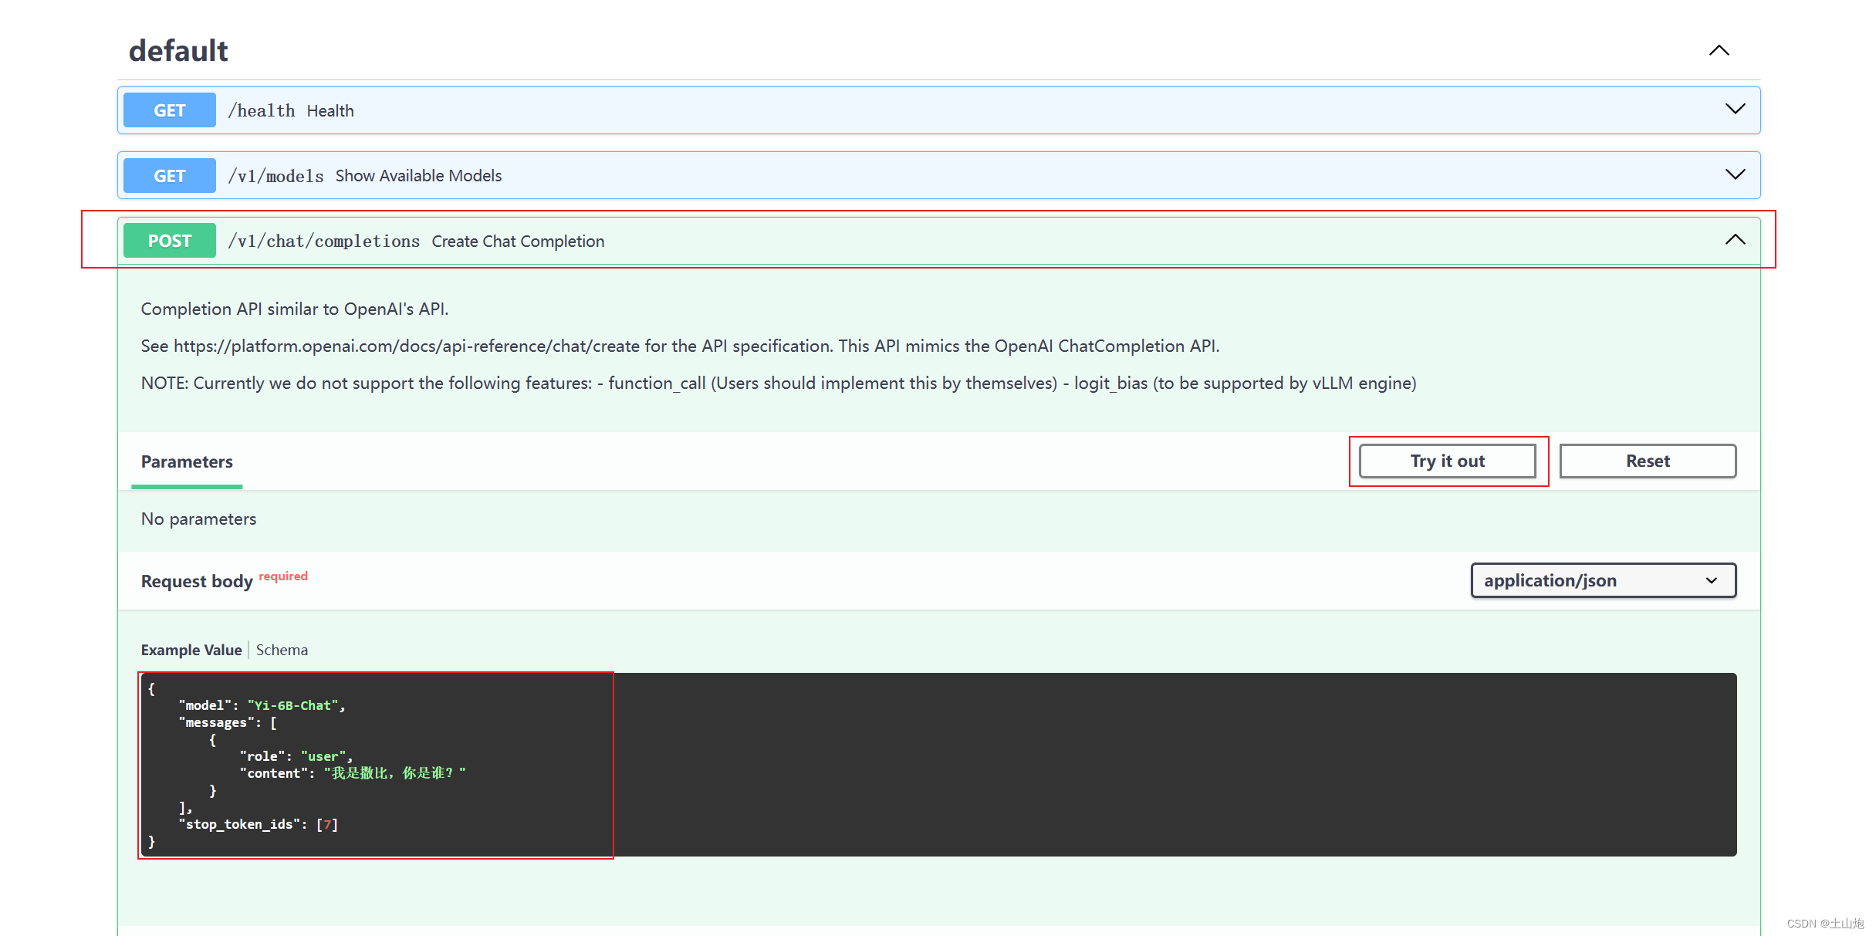Image resolution: width=1876 pixels, height=936 pixels.
Task: Select the Example Value tab
Action: click(191, 650)
